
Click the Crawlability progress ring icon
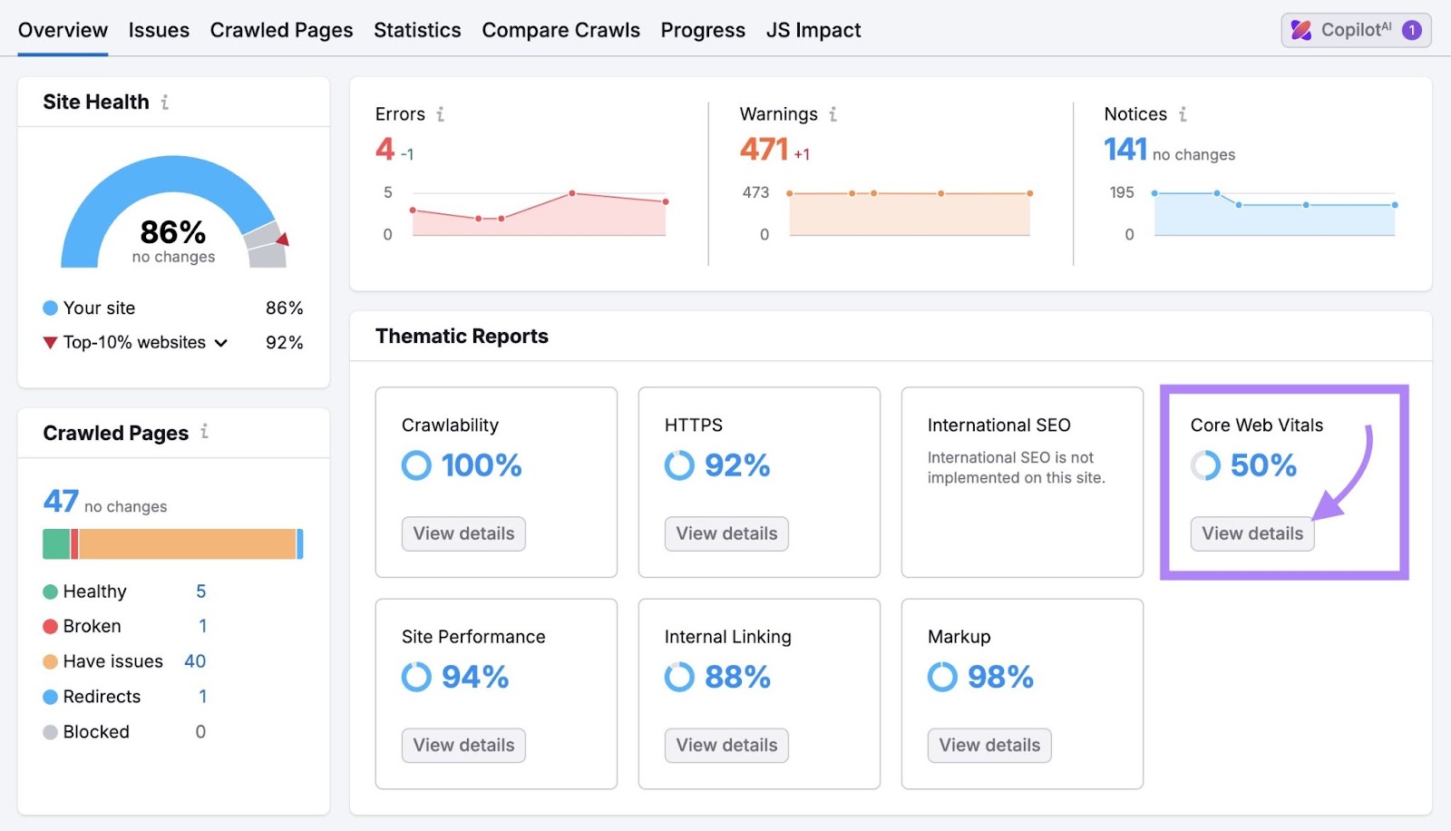click(415, 465)
